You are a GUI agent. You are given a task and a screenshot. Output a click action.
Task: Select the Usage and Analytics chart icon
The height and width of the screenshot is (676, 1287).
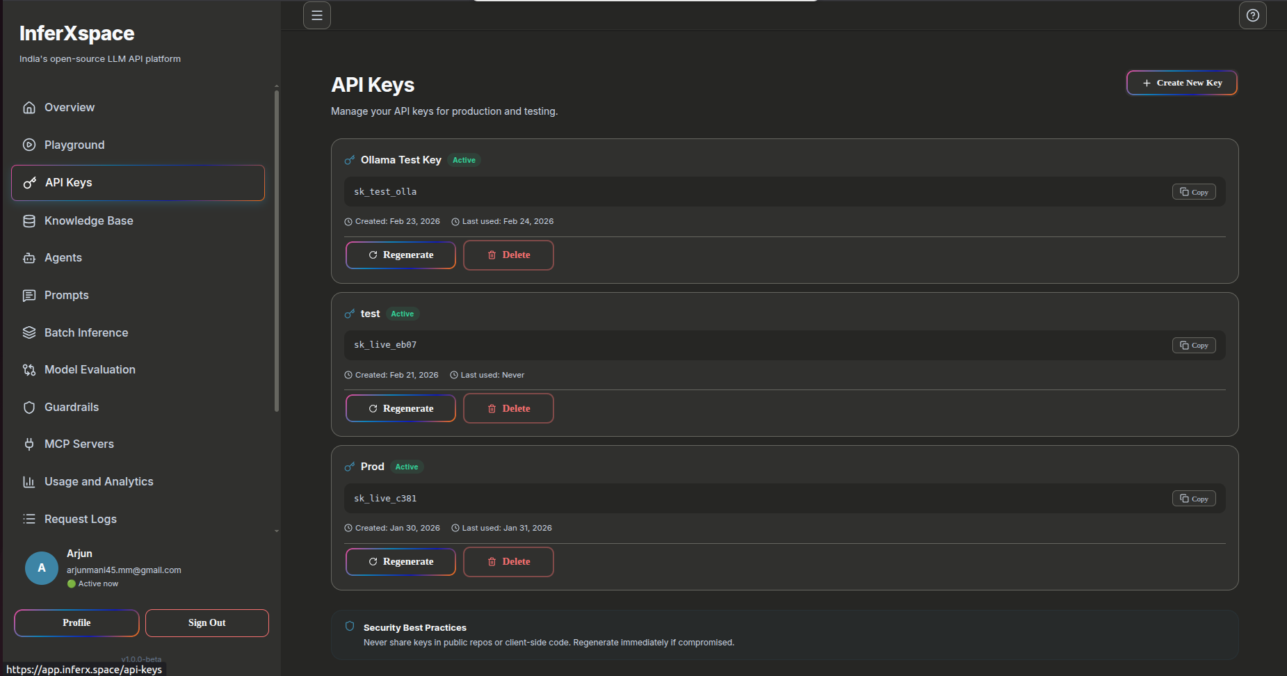pyautogui.click(x=29, y=481)
